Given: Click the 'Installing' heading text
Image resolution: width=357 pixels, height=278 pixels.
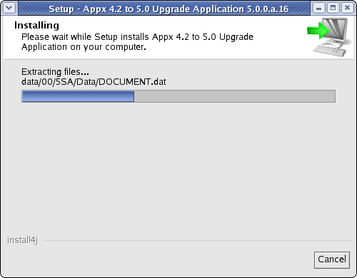Looking at the screenshot, I should [36, 26].
